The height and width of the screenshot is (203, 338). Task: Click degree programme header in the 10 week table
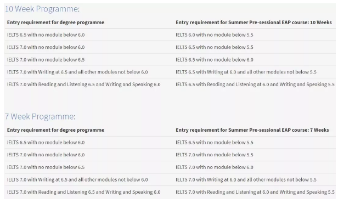[55, 22]
